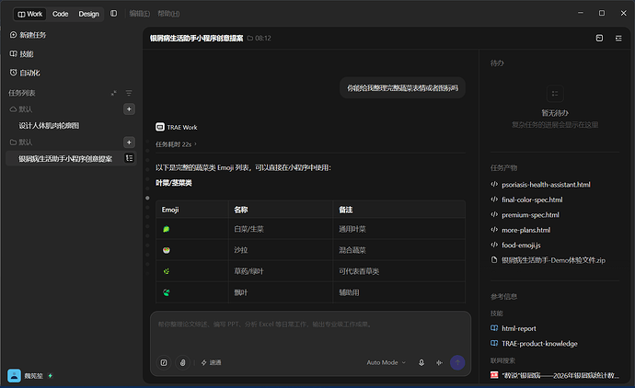The height and width of the screenshot is (388, 635).
Task: Click the book icon beside html-report
Action: pos(494,328)
